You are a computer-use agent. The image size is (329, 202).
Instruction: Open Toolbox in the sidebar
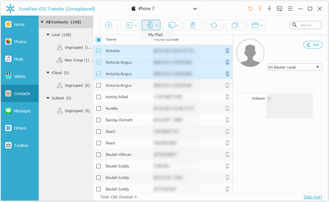(20, 145)
